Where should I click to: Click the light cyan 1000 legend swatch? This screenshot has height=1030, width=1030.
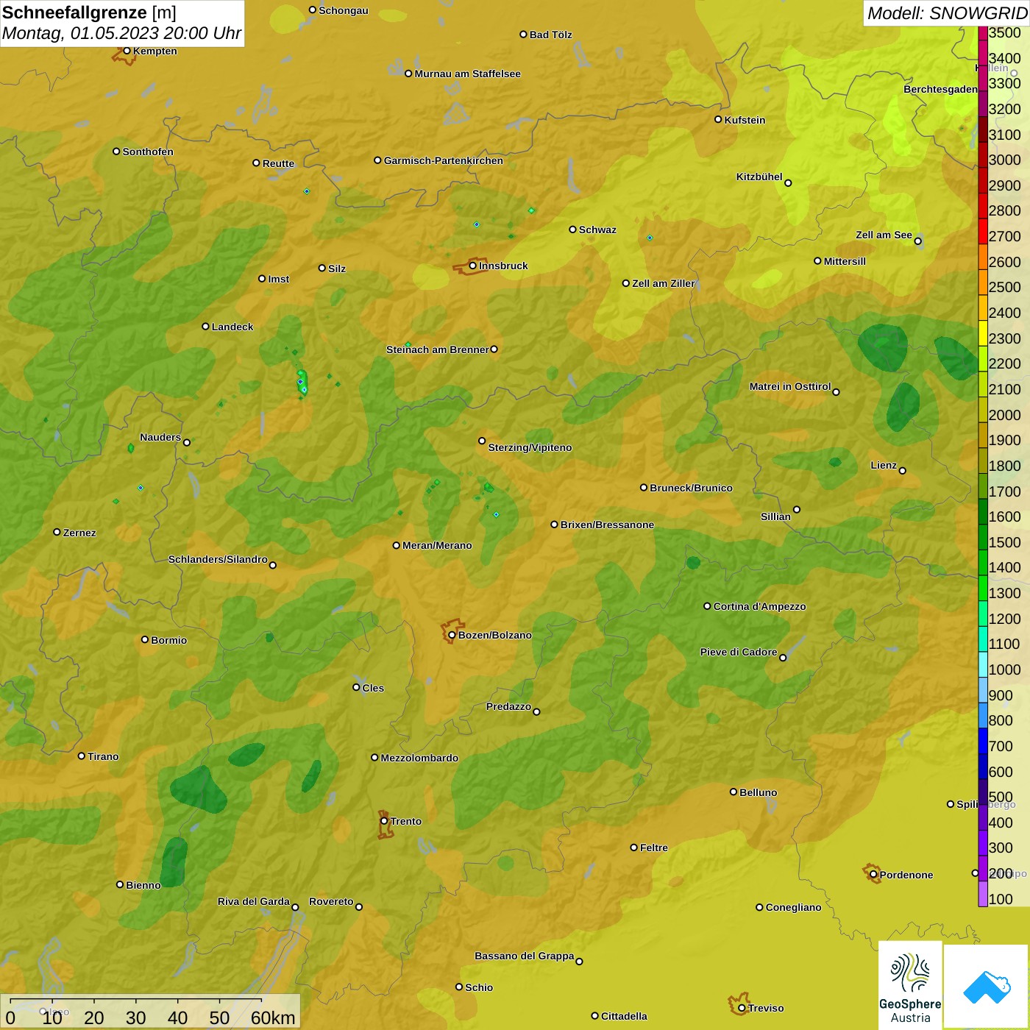point(983,664)
